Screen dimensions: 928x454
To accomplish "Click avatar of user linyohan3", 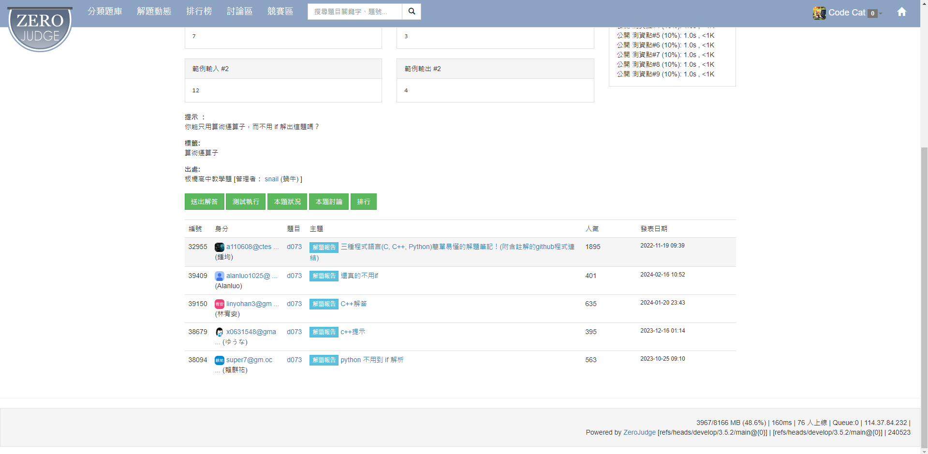I will click(x=220, y=304).
